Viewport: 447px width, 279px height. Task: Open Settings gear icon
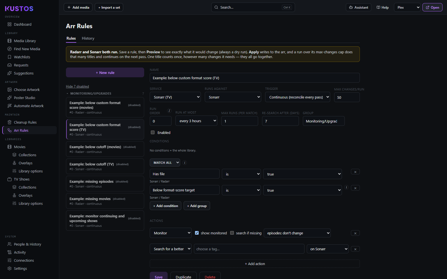9,268
